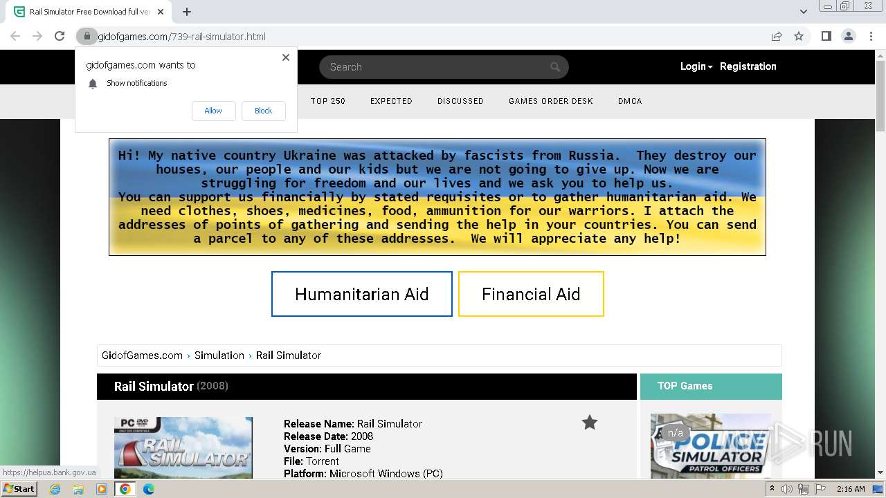
Task: Open the Registration link
Action: coord(748,66)
